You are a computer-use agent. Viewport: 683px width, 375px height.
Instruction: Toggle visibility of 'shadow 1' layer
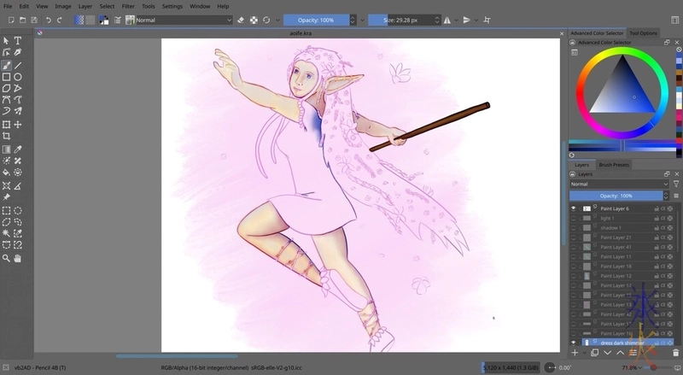(x=574, y=228)
